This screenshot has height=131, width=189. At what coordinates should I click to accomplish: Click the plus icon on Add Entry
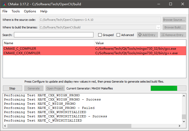[x=140, y=35]
